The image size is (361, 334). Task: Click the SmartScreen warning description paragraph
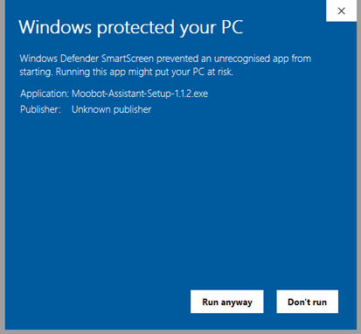pos(165,65)
